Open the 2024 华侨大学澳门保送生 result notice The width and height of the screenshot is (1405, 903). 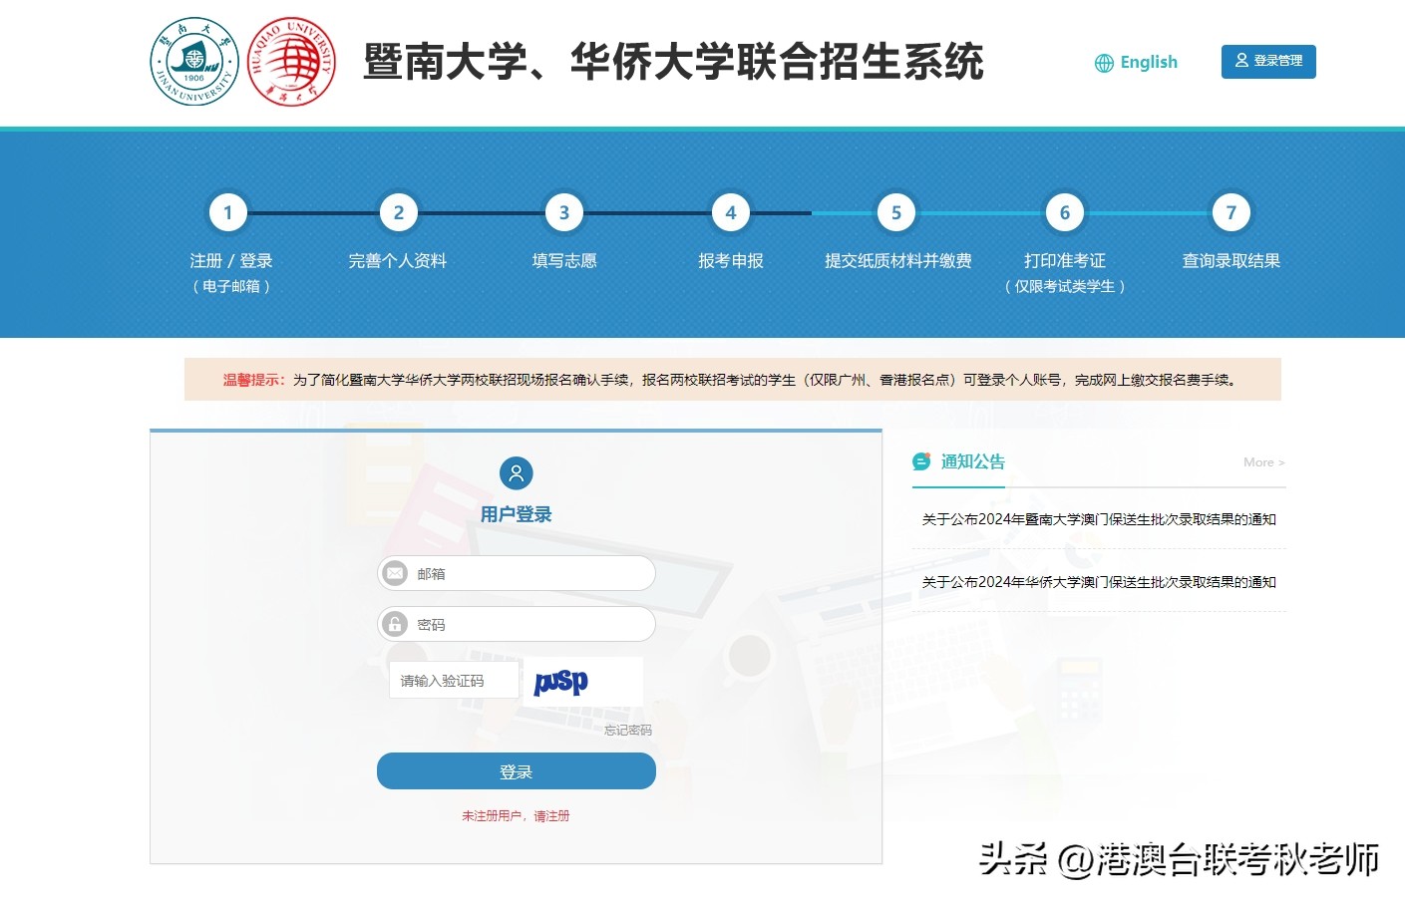coord(1098,582)
